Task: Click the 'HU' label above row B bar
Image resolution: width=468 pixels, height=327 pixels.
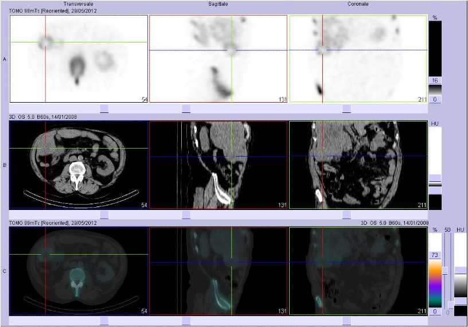Action: [435, 123]
